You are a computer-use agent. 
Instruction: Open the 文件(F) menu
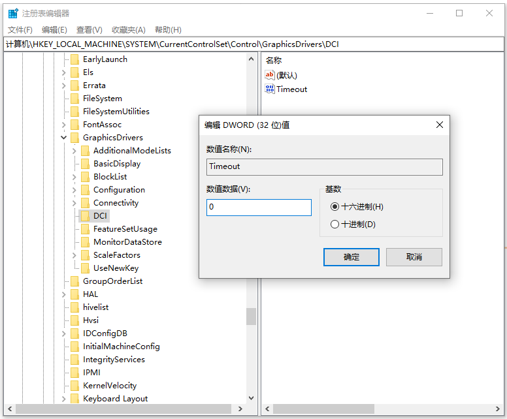20,30
